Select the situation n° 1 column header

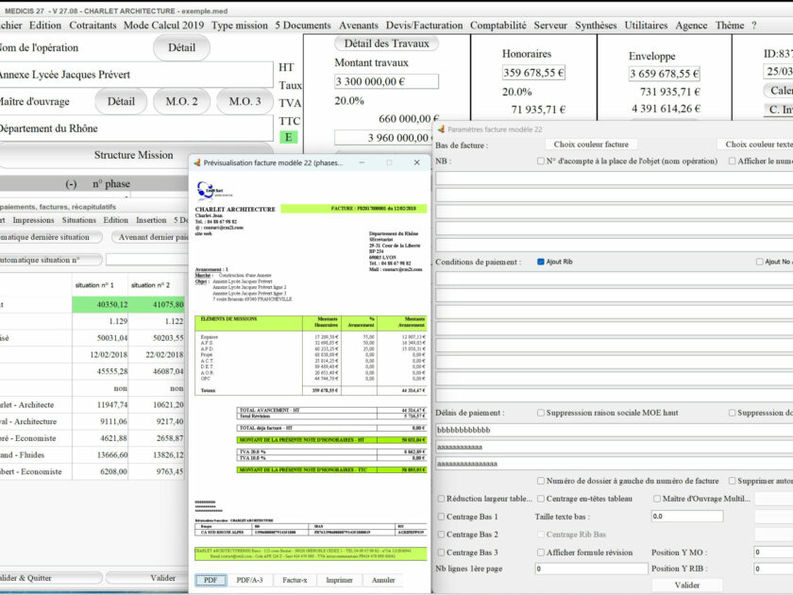pyautogui.click(x=100, y=285)
